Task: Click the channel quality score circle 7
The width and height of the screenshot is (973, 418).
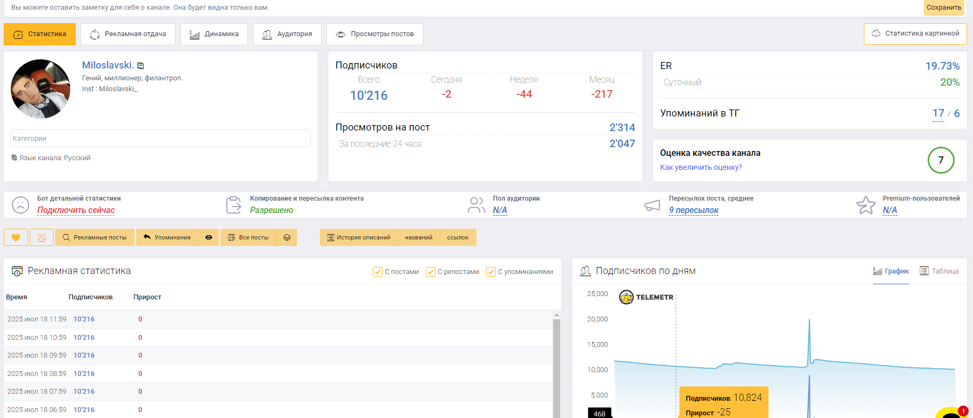Action: (x=941, y=160)
